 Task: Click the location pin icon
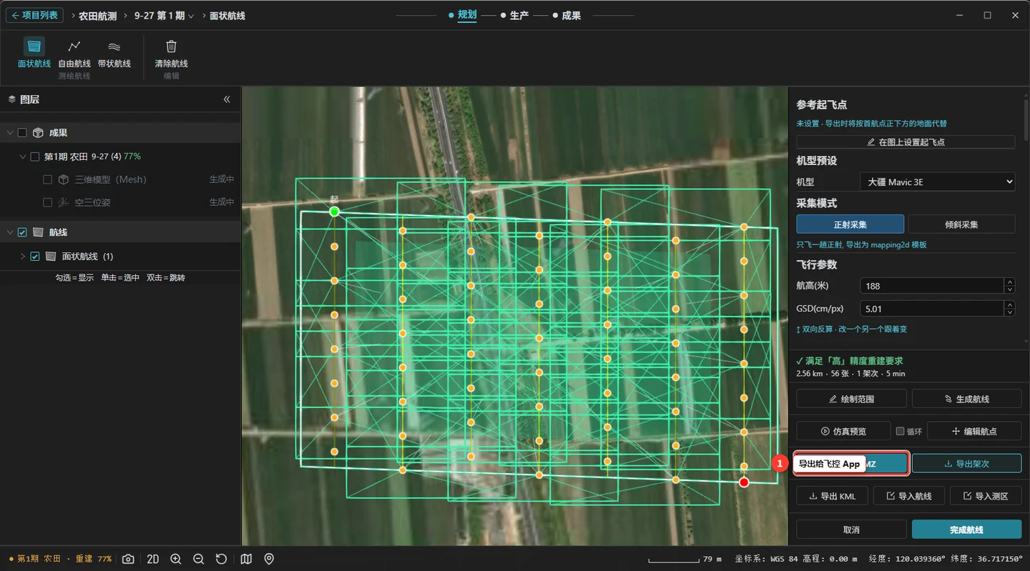pyautogui.click(x=269, y=559)
